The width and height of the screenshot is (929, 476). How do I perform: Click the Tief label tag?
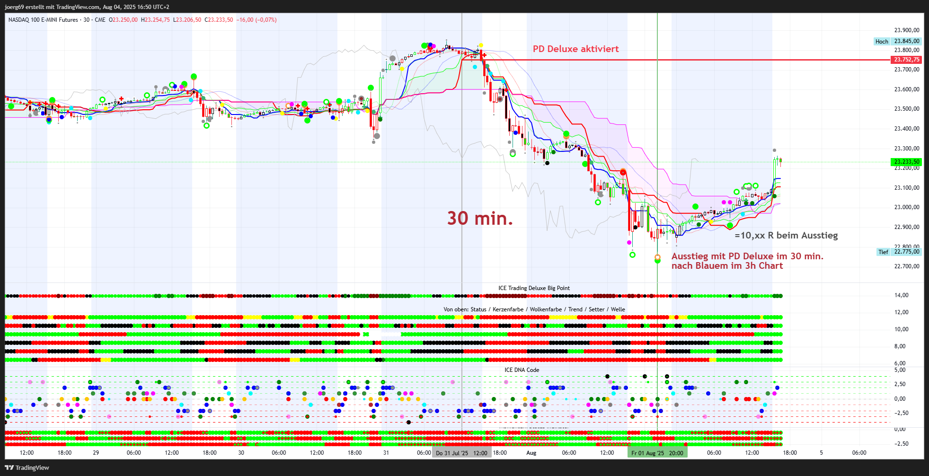click(x=883, y=252)
